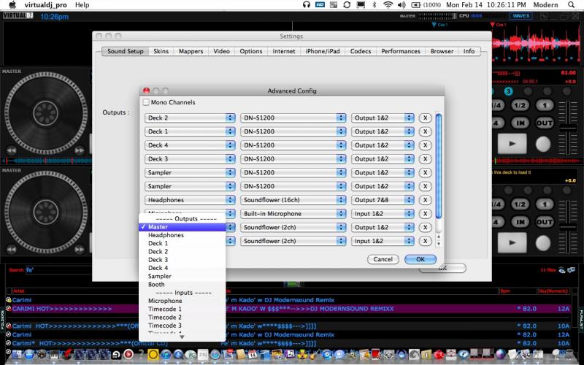The image size is (584, 365).
Task: Select Headphones from the outputs popup list
Action: click(166, 235)
